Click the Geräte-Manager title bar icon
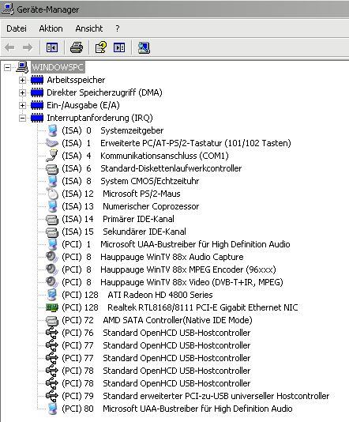 tap(8, 9)
